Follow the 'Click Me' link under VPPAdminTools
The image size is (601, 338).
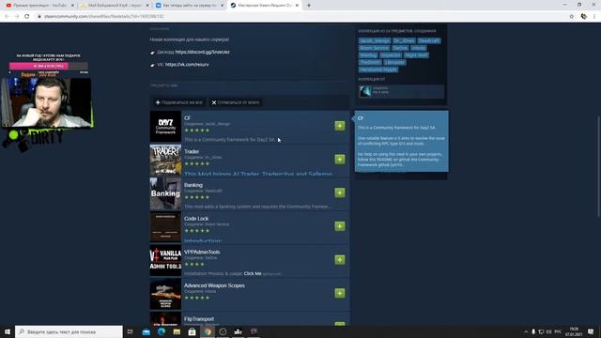pos(253,273)
